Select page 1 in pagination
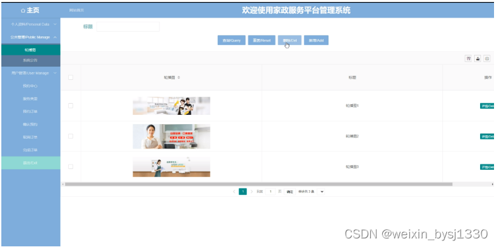The height and width of the screenshot is (247, 498). pyautogui.click(x=242, y=192)
